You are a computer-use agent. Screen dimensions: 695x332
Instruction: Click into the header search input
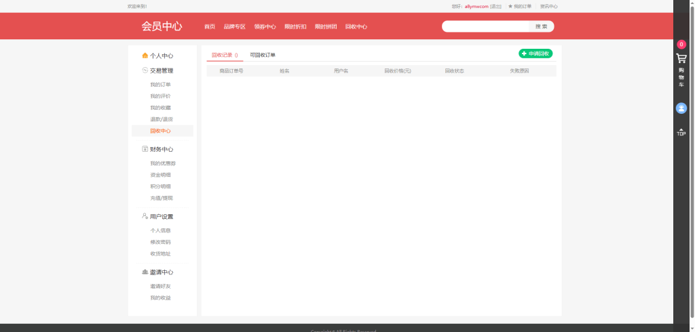485,26
